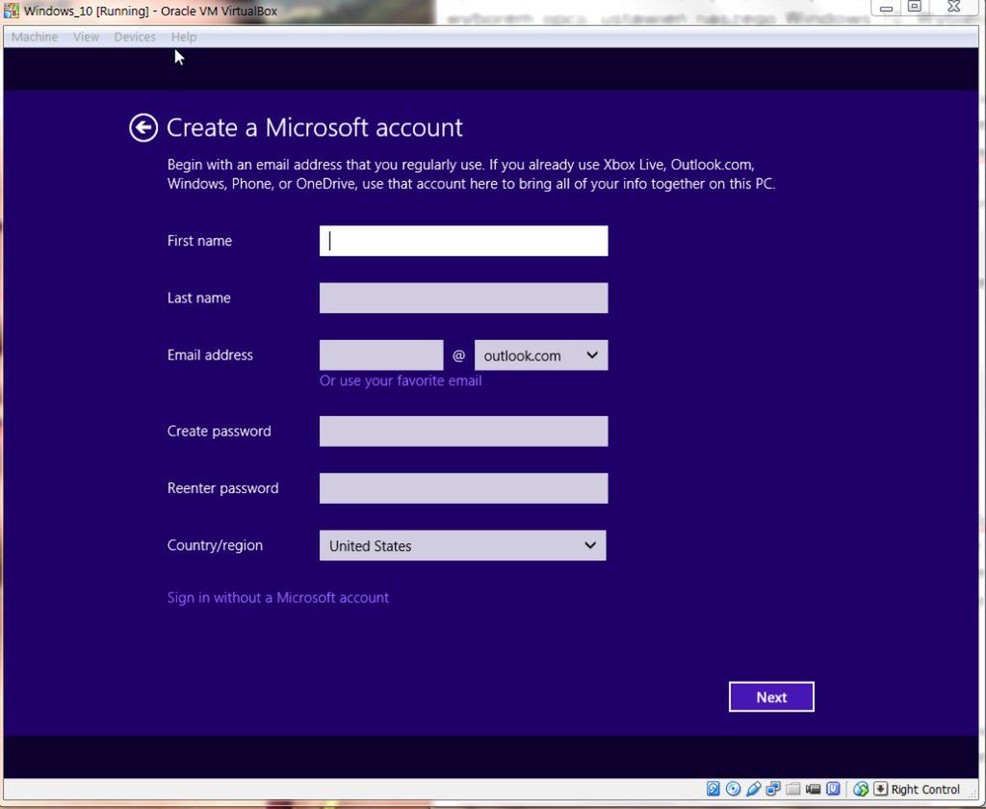Click the VirtualBox purple U status icon

[833, 788]
